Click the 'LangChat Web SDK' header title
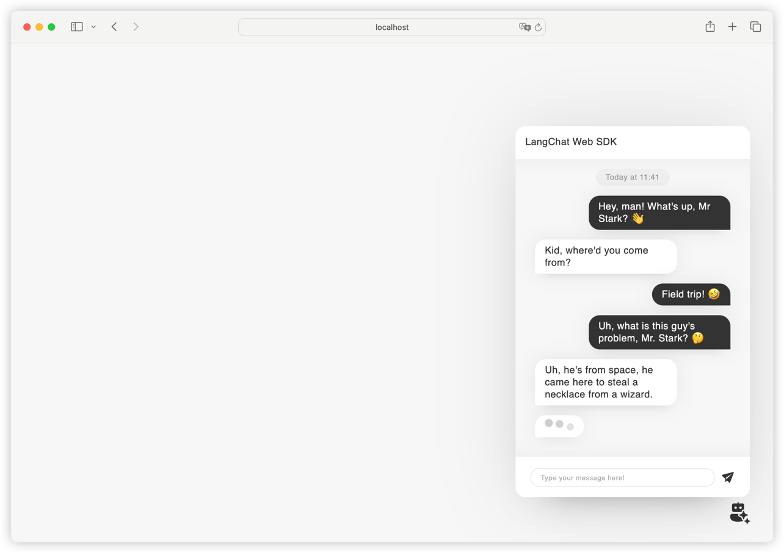 (571, 142)
